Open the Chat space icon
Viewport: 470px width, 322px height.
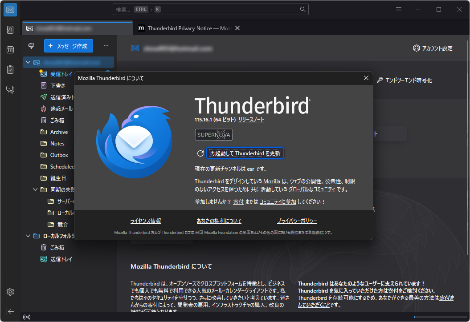click(10, 89)
